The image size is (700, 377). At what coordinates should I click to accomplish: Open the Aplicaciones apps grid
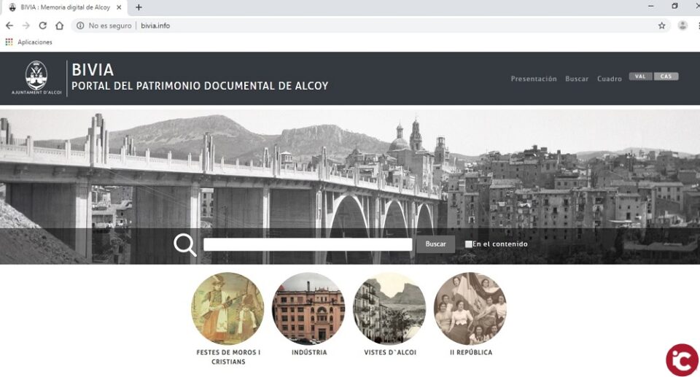(x=9, y=42)
